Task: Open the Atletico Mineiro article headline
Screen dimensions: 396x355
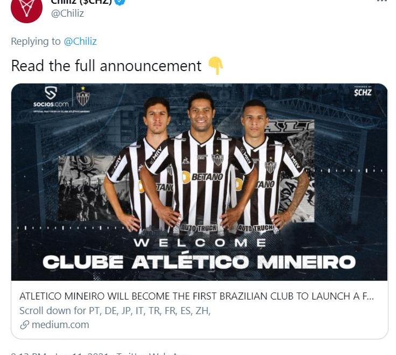Action: point(196,296)
